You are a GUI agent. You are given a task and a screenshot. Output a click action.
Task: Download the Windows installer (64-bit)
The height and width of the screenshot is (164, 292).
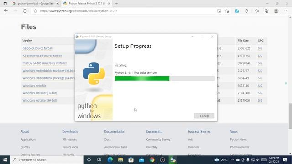pos(40,100)
